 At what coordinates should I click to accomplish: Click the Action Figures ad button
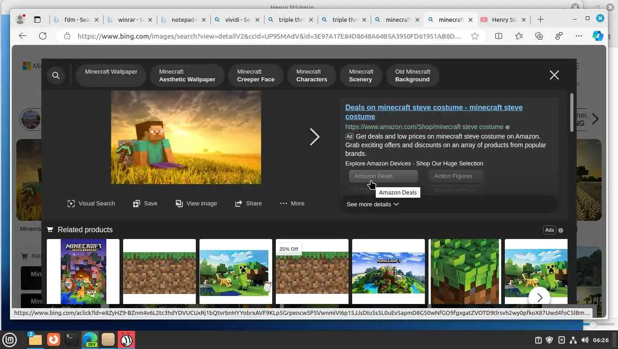(x=456, y=176)
